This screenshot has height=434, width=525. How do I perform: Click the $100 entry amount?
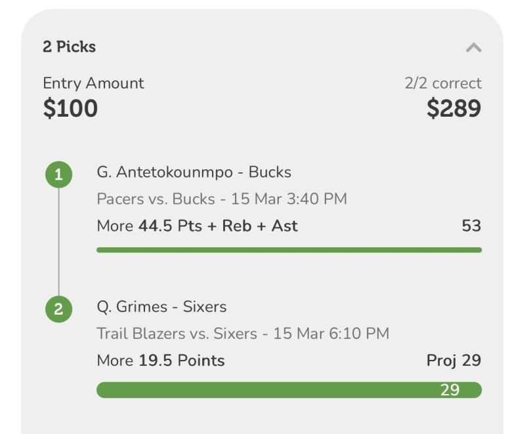70,108
